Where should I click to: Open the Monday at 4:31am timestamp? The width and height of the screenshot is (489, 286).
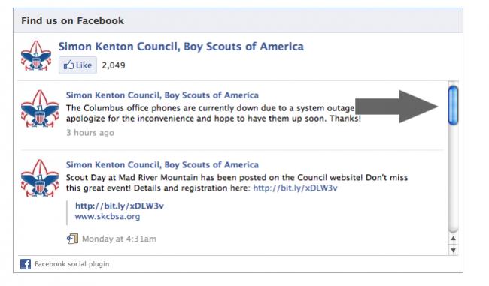point(119,239)
